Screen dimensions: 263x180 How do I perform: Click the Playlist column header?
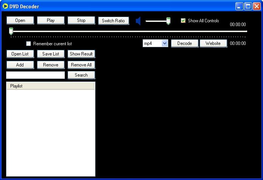coord(51,86)
